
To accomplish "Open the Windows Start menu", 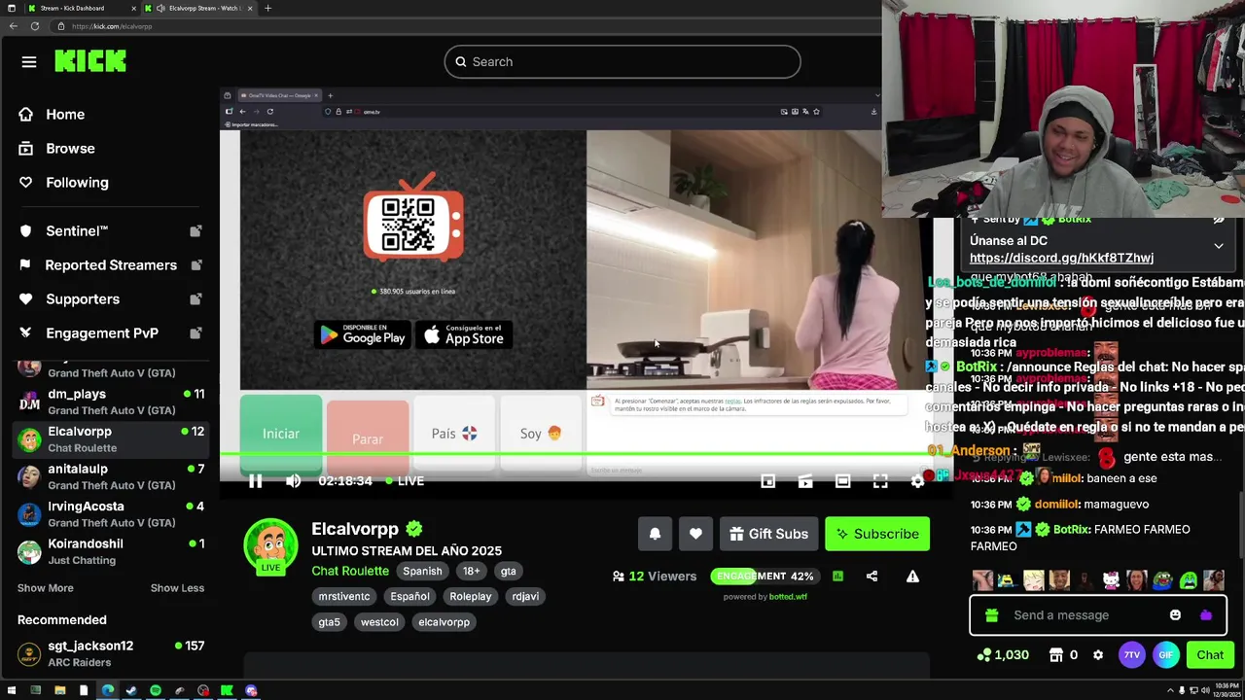I will coord(12,691).
